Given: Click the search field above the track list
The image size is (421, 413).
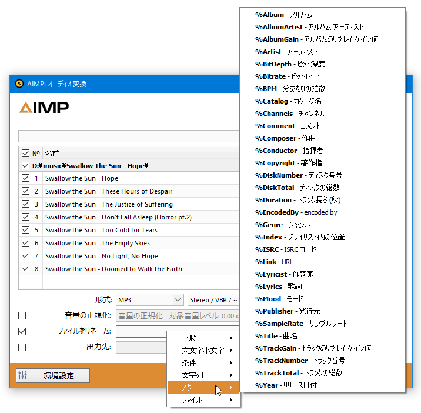Looking at the screenshot, I should tap(129, 136).
